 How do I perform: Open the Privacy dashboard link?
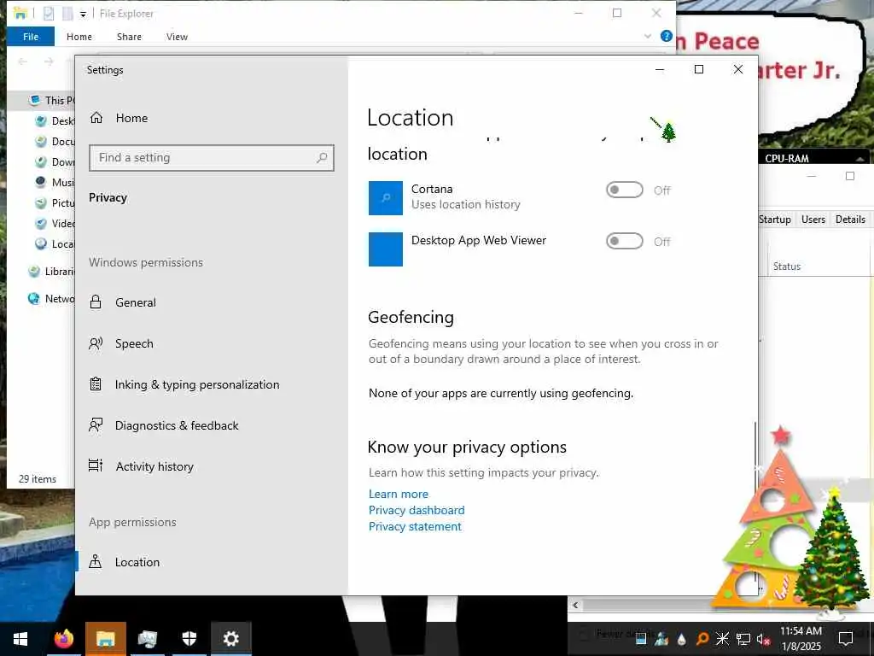(x=417, y=510)
